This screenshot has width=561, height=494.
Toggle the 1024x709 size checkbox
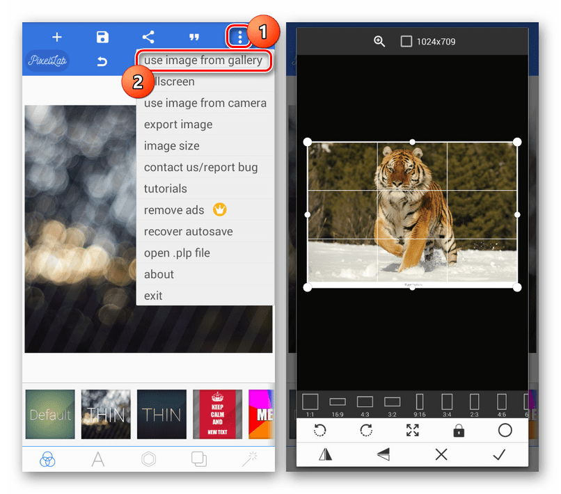(406, 42)
